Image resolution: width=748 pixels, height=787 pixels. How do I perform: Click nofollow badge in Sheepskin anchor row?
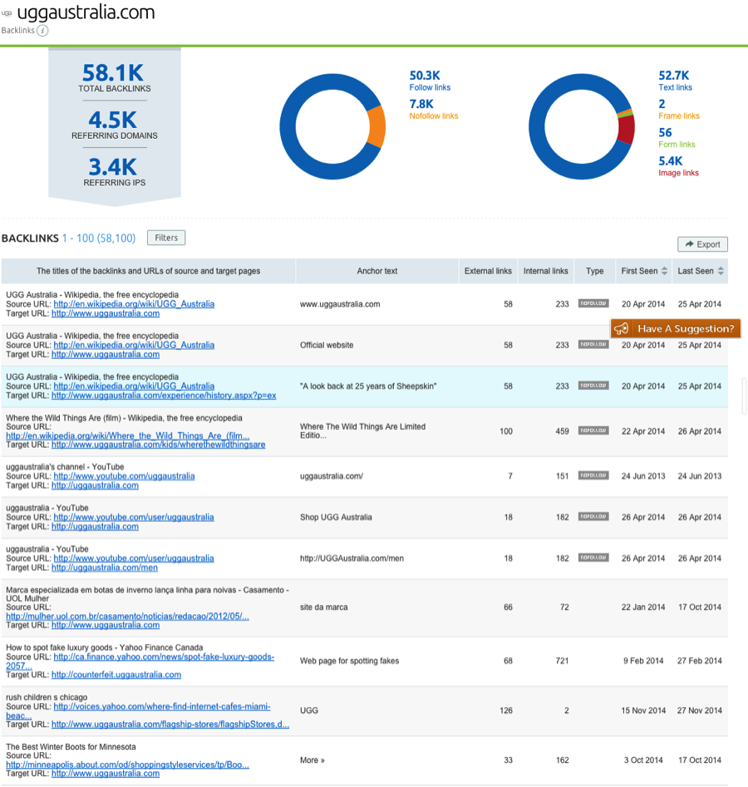coord(593,386)
